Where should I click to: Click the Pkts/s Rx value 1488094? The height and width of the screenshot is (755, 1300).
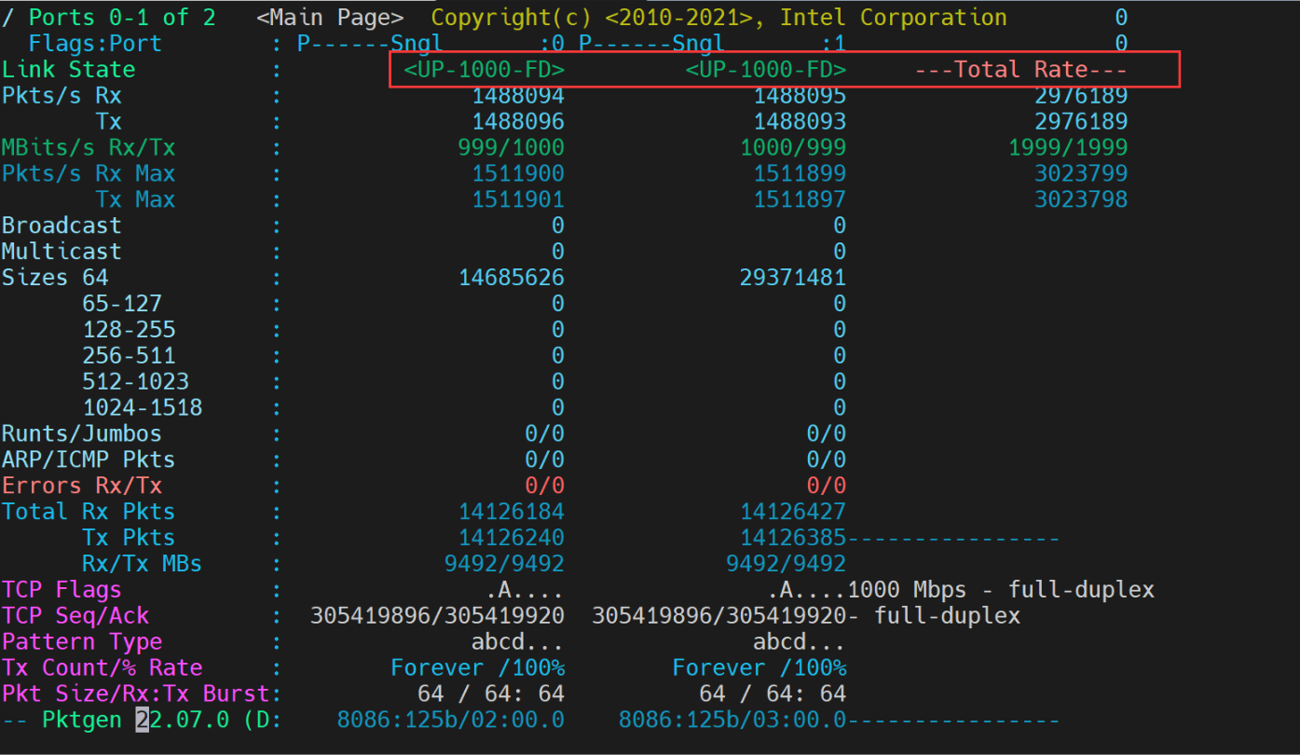coord(517,95)
